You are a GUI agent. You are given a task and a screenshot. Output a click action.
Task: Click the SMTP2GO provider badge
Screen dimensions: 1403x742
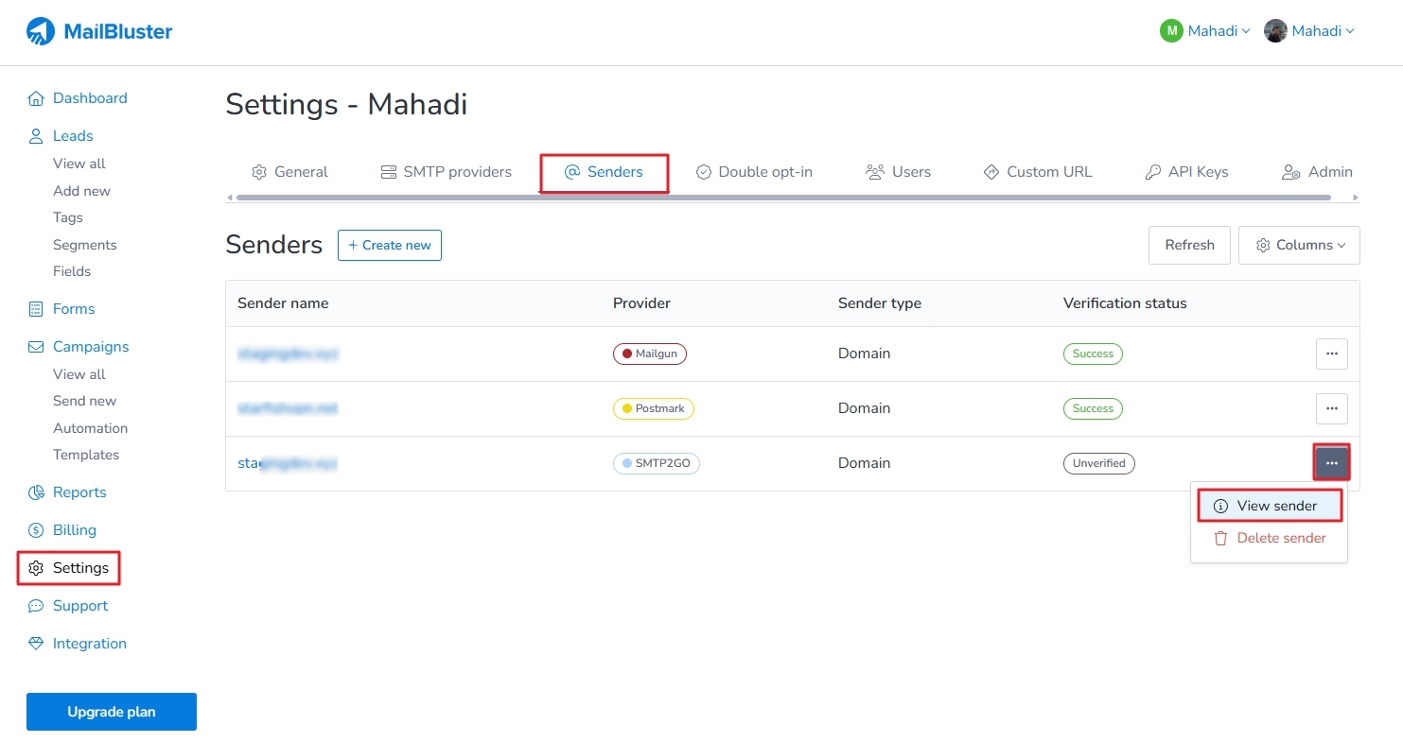(657, 463)
